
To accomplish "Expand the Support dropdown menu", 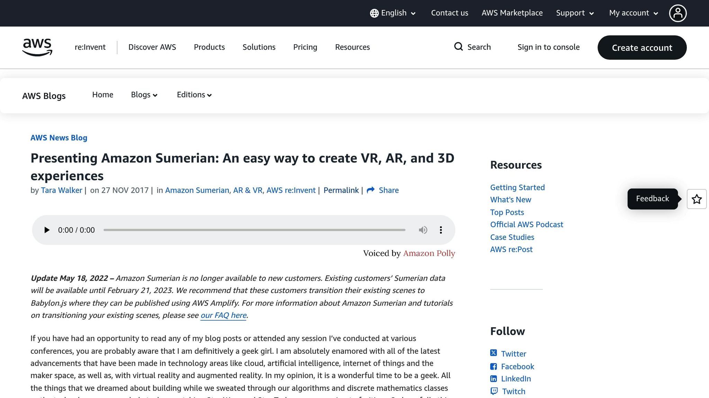I will (575, 13).
